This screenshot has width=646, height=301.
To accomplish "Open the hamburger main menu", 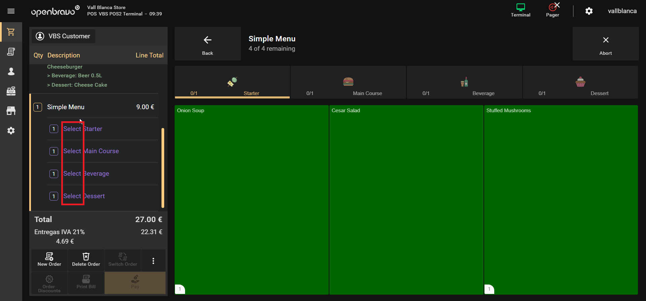I will (x=11, y=11).
